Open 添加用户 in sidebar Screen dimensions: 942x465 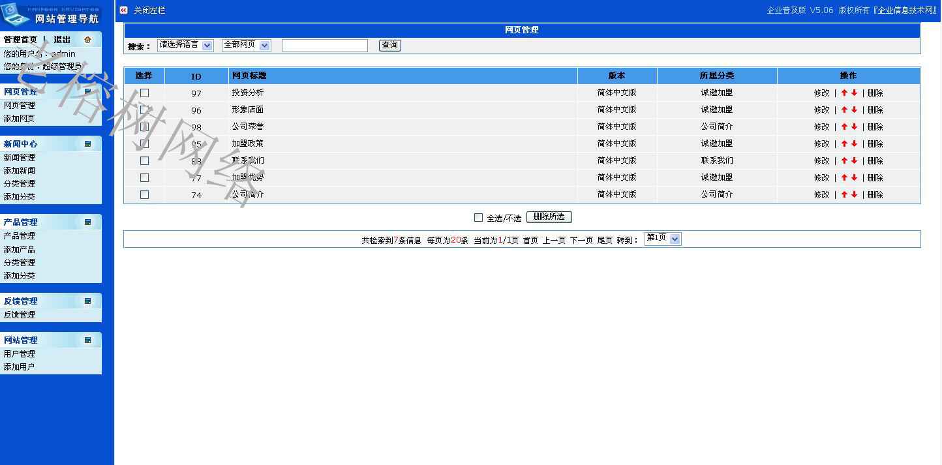[19, 367]
